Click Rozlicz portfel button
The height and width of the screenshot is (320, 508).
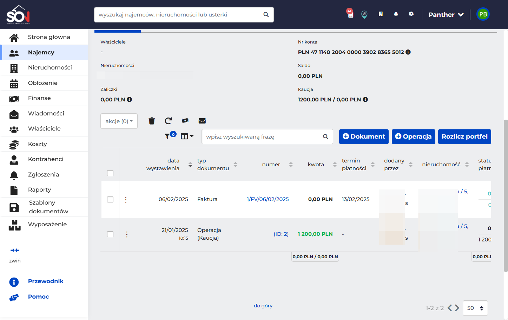point(464,136)
